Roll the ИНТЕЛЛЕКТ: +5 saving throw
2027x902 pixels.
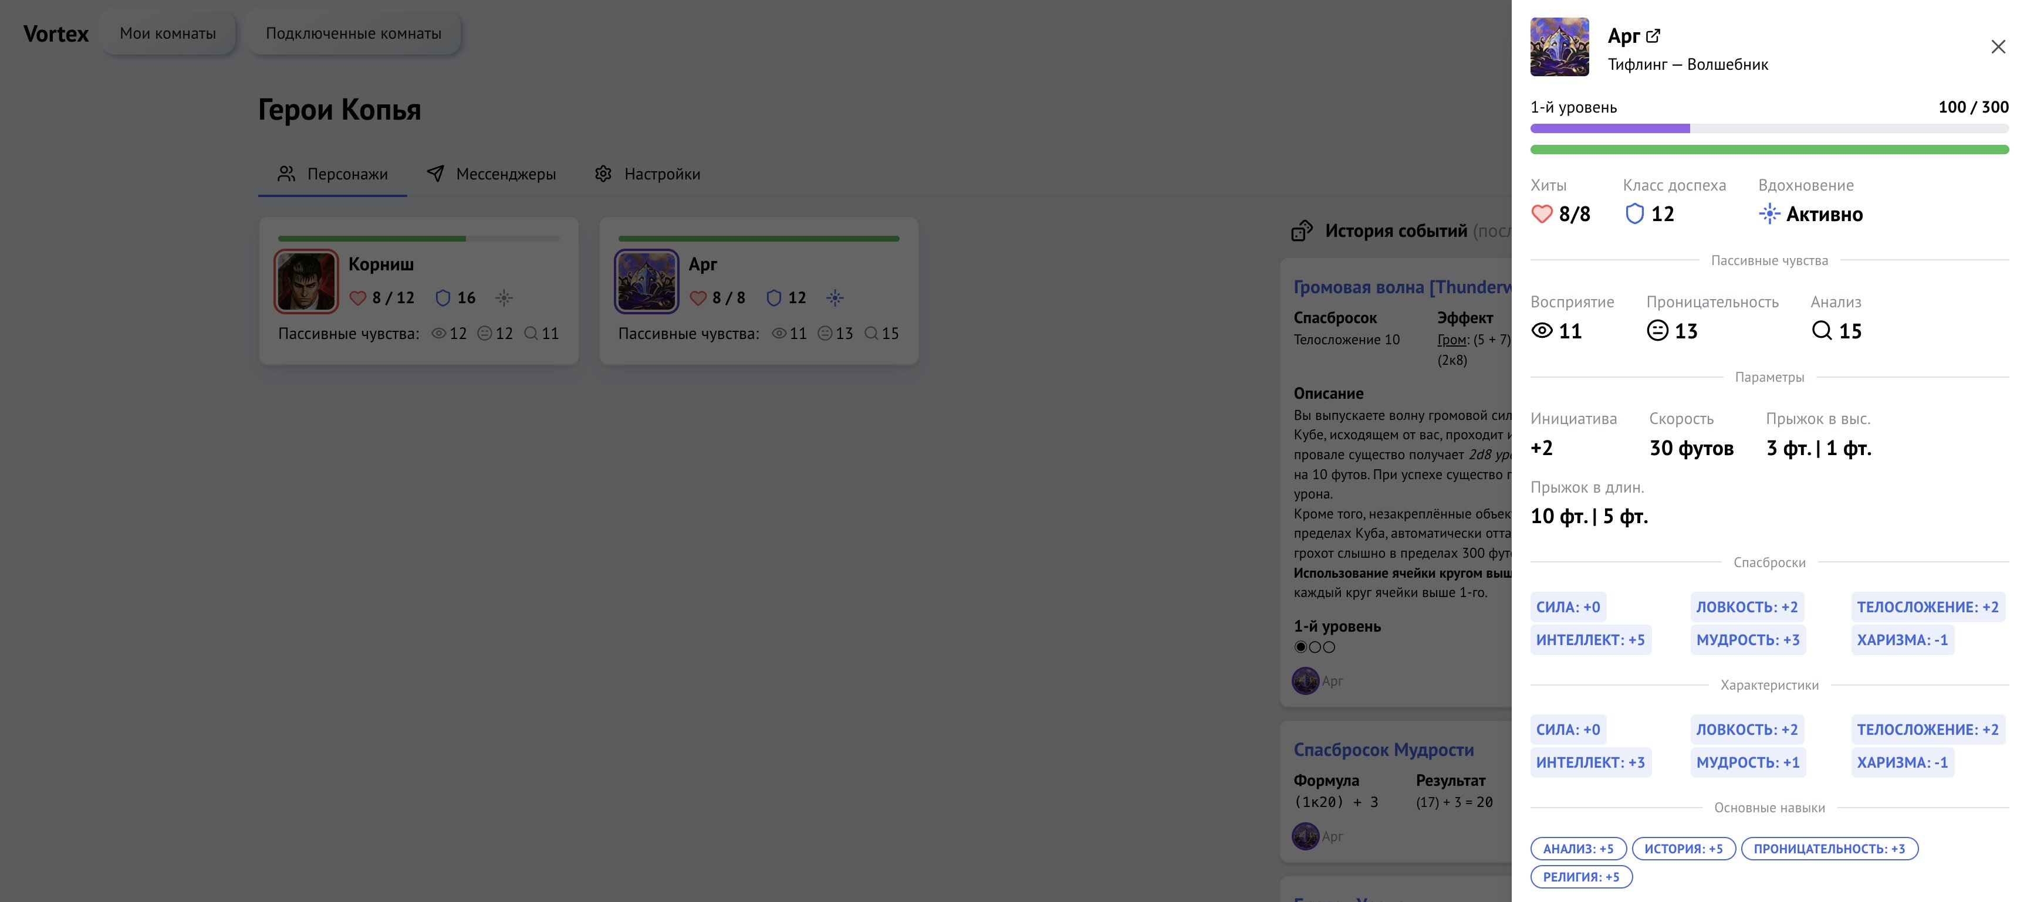1590,639
